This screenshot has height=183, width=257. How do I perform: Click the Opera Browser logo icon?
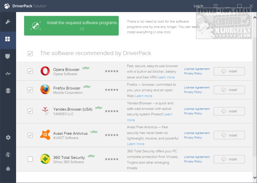pyautogui.click(x=45, y=71)
